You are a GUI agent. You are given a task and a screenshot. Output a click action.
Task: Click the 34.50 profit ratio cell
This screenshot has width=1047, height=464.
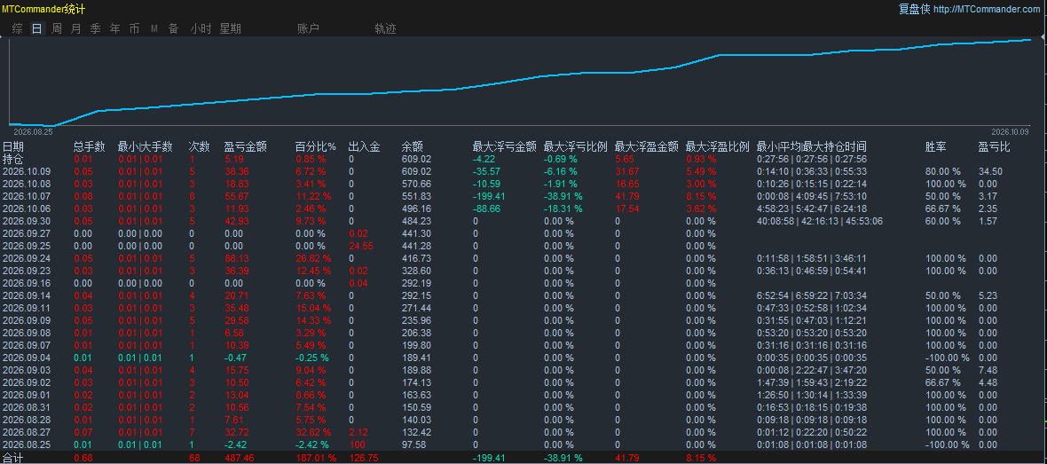[x=990, y=171]
